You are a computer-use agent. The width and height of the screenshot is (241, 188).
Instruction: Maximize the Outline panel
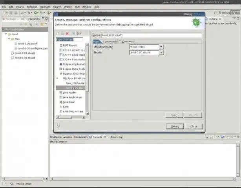point(238,18)
